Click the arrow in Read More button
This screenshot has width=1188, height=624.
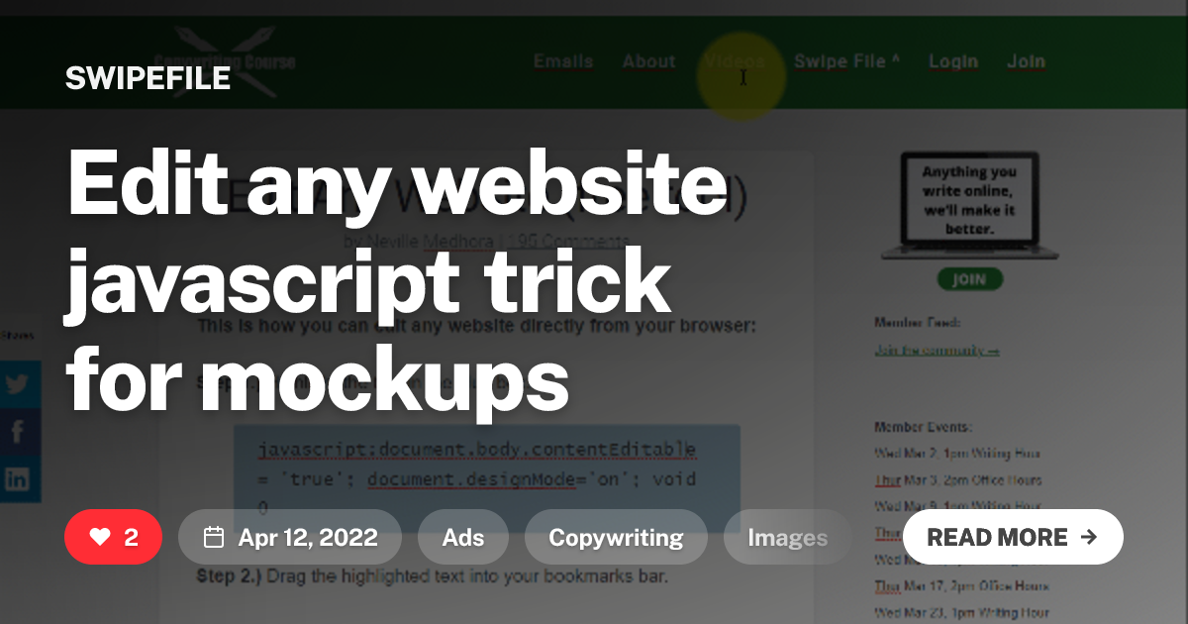pyautogui.click(x=1089, y=538)
